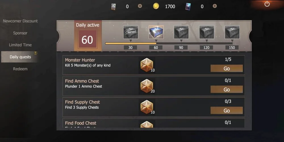Viewport: 284px width, 142px height.
Task: Switch to the Sponsor tab
Action: (x=20, y=33)
